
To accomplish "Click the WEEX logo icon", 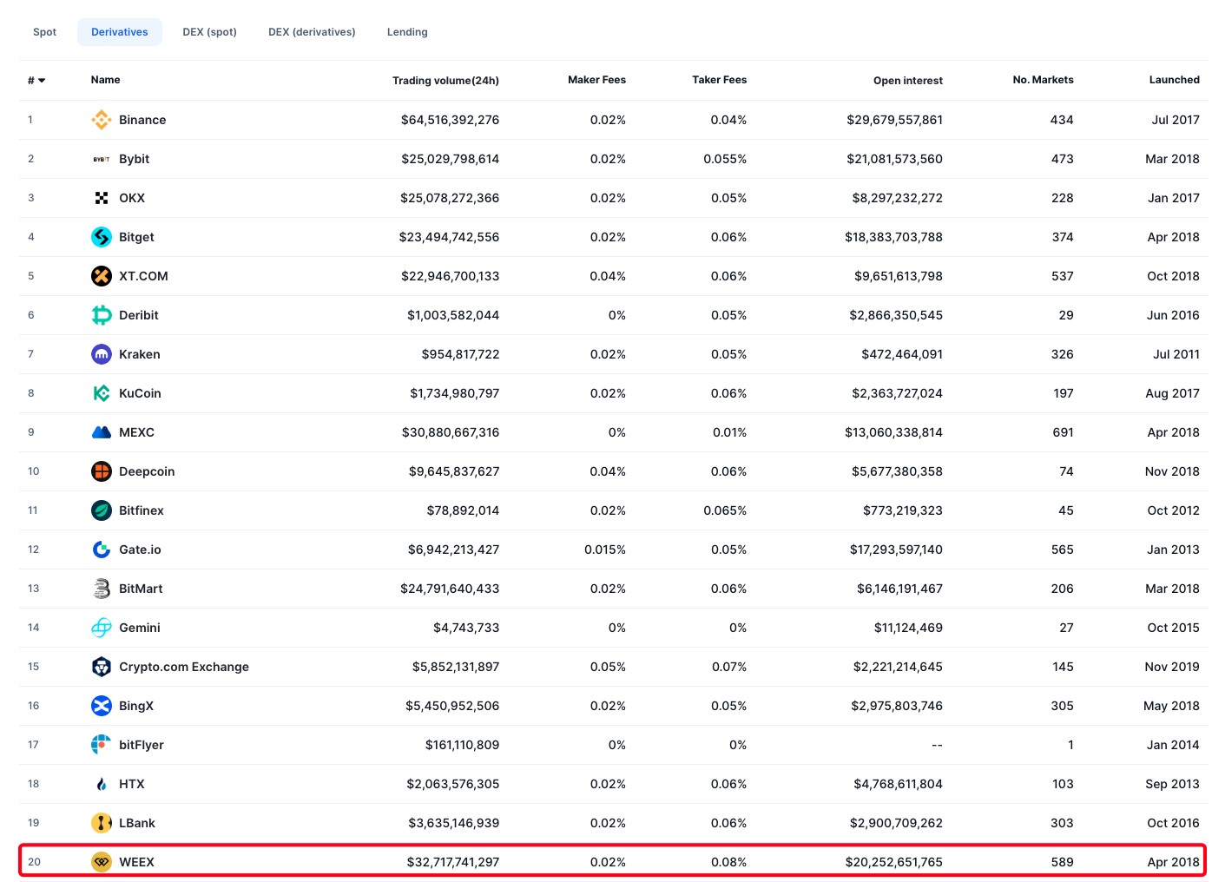I will click(102, 862).
